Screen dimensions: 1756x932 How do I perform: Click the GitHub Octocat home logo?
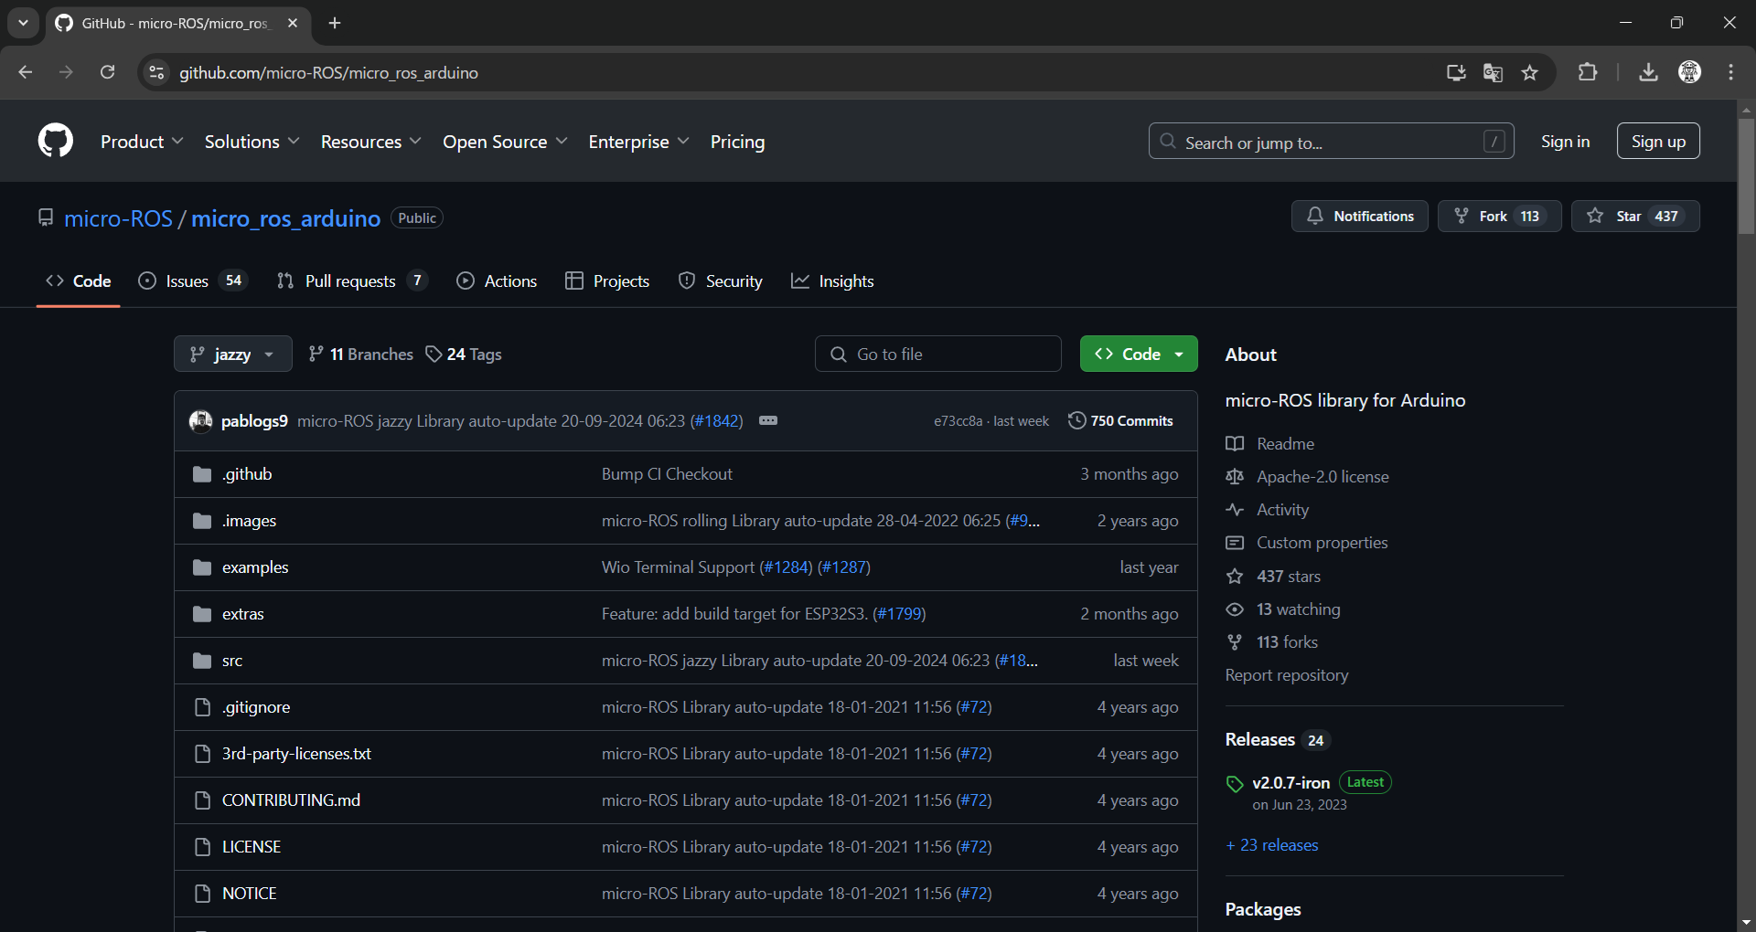(55, 142)
